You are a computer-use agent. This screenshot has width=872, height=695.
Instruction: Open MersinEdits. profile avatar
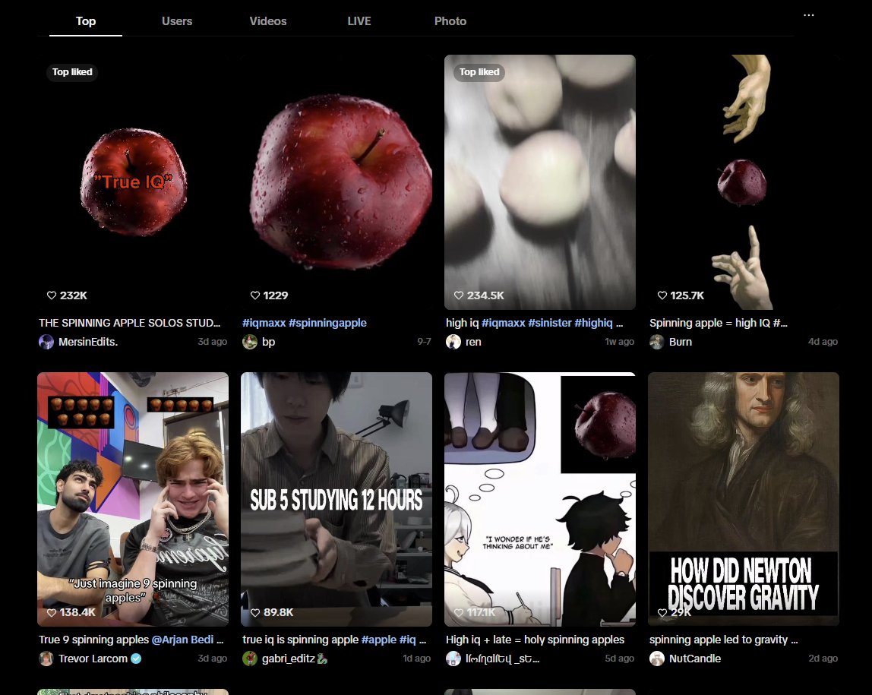(46, 342)
